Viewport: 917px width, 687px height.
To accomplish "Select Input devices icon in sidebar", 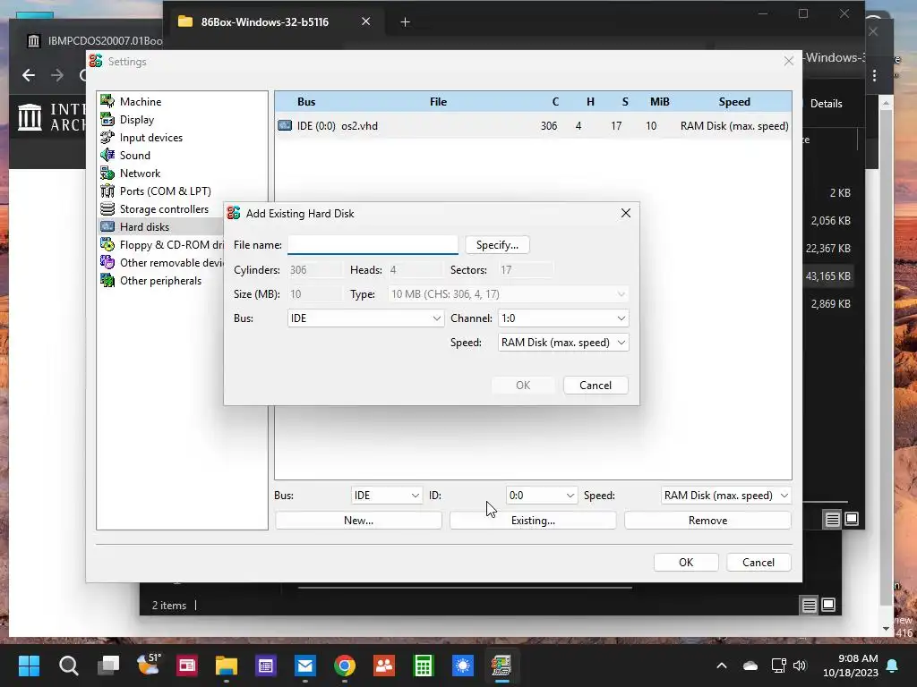I will tap(107, 137).
